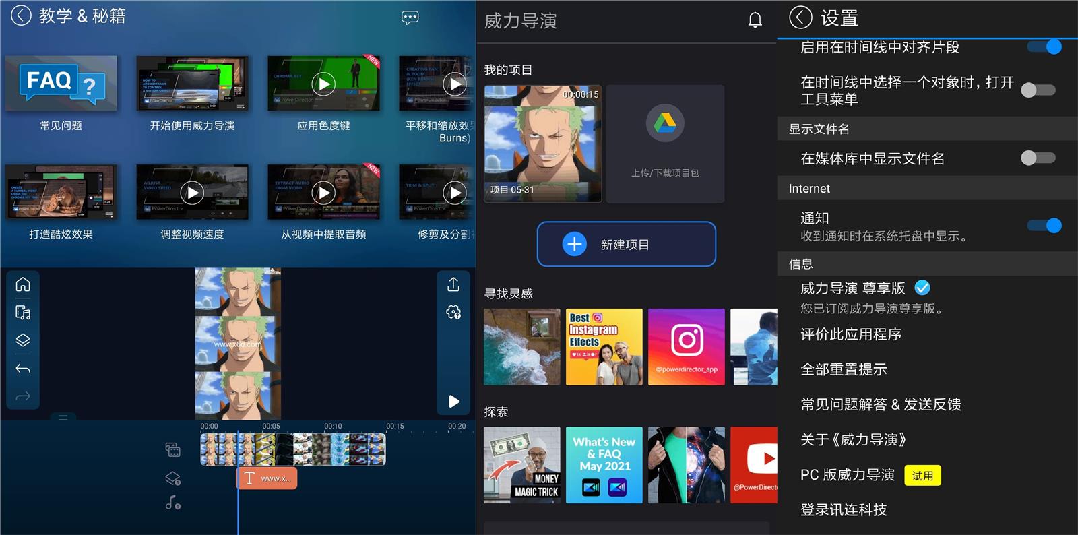Select 全部重置提示 option

pyautogui.click(x=844, y=369)
